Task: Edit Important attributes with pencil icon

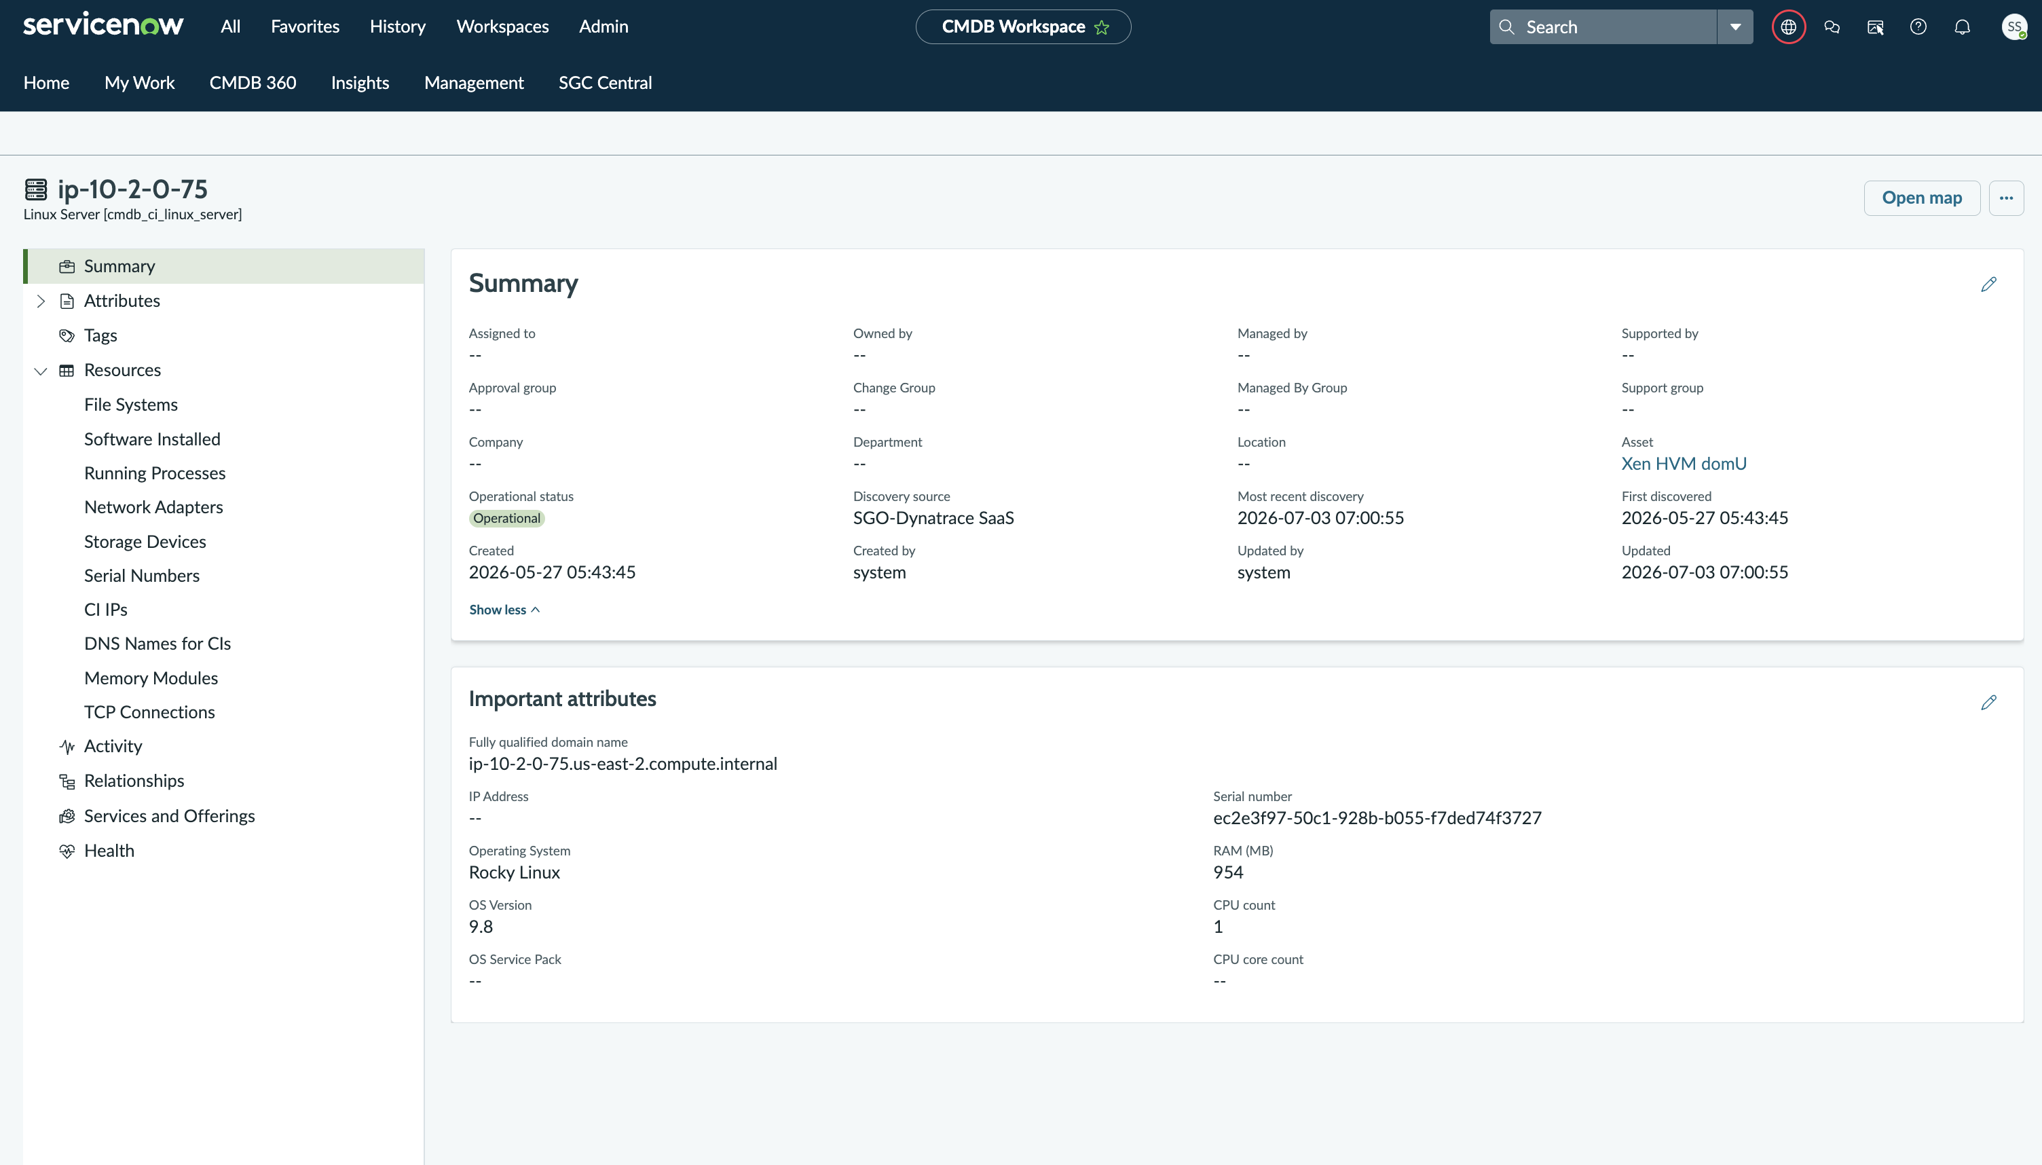Action: (x=1988, y=703)
